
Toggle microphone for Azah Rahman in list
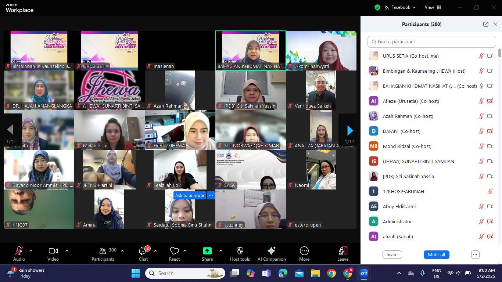coord(481,116)
